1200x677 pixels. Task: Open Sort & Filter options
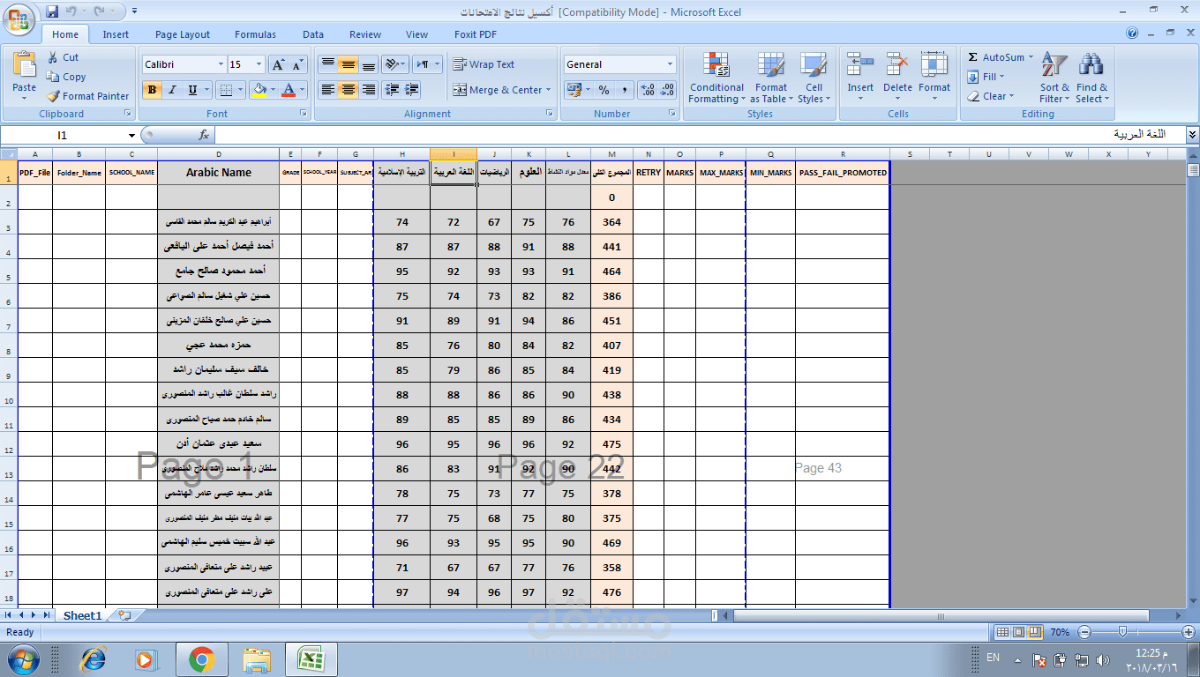click(x=1054, y=78)
